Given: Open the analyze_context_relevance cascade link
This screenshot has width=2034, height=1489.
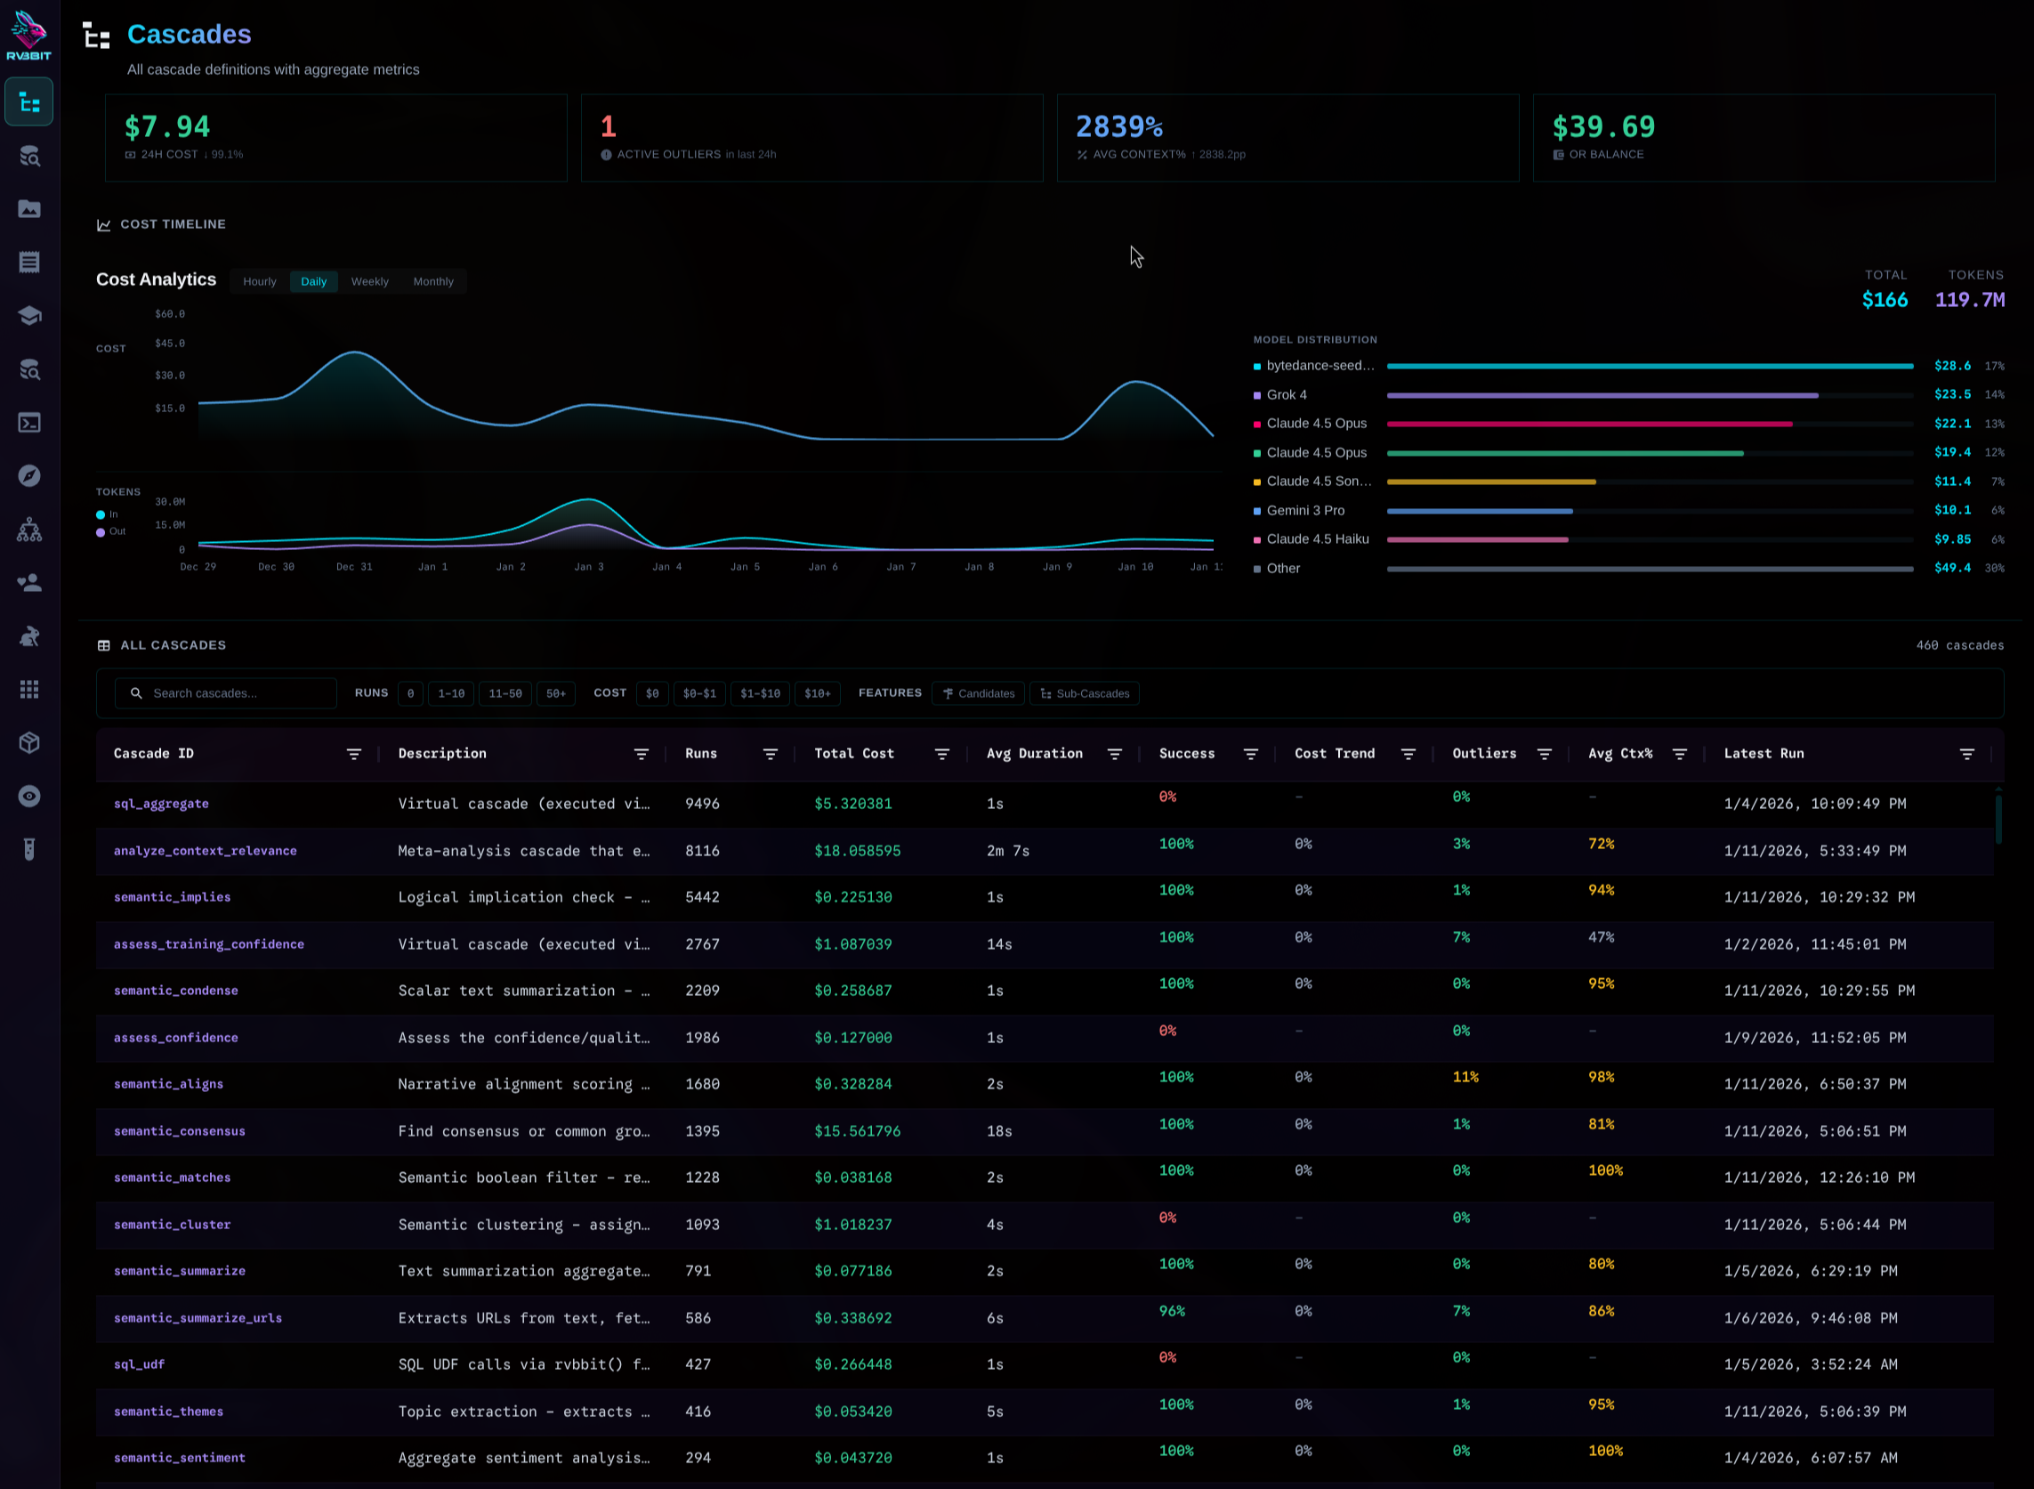Looking at the screenshot, I should pyautogui.click(x=205, y=851).
